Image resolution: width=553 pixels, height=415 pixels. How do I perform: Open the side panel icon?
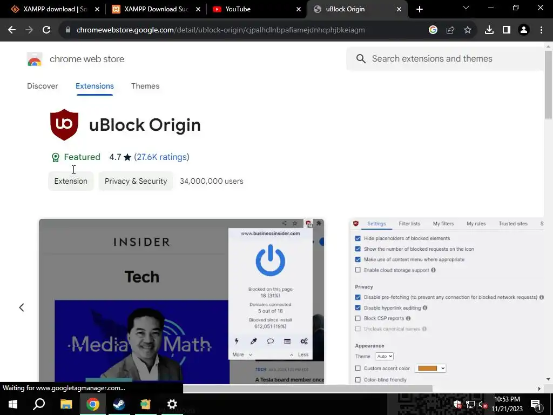click(x=506, y=30)
